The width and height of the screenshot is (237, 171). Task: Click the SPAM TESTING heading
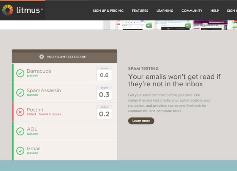[x=144, y=68]
